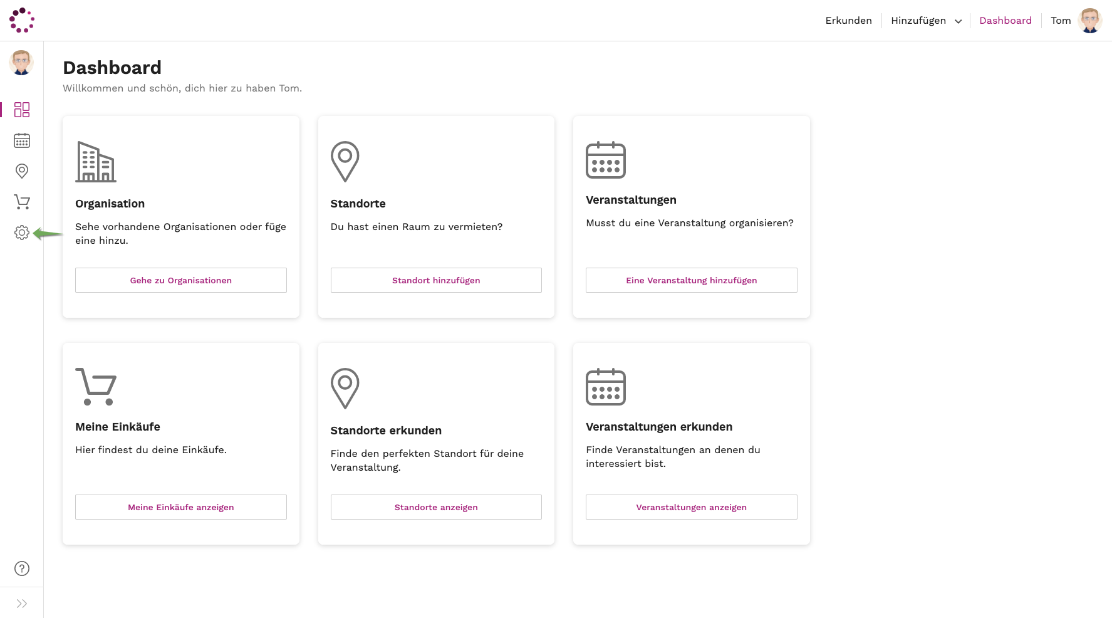The image size is (1112, 618).
Task: Click the dotted circle logo in header
Action: point(22,20)
